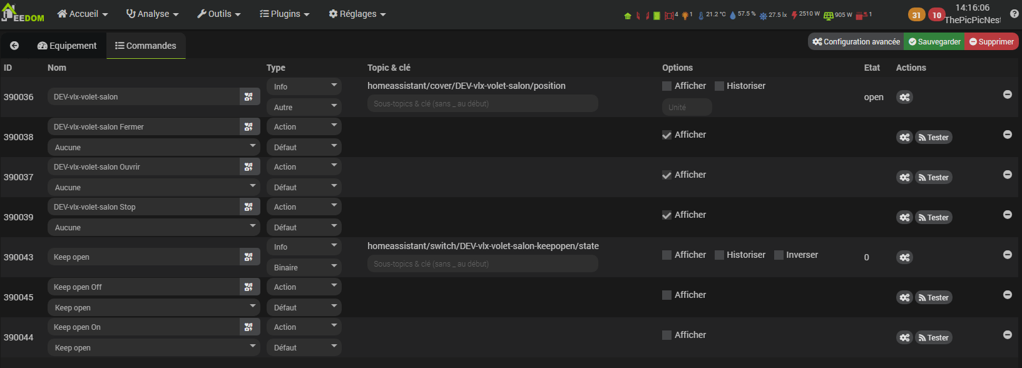The width and height of the screenshot is (1022, 368).
Task: Click the orange 31 notifications badge
Action: coord(916,15)
